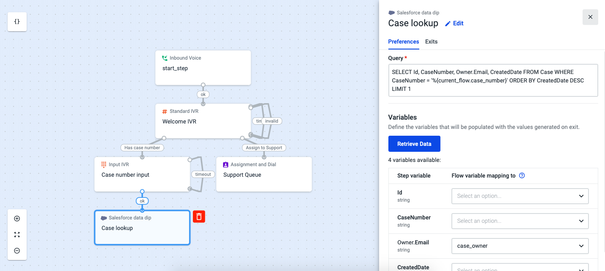Screen dimensions: 605x271
Task: Click the Inbound Voice phone icon
Action: [x=165, y=58]
